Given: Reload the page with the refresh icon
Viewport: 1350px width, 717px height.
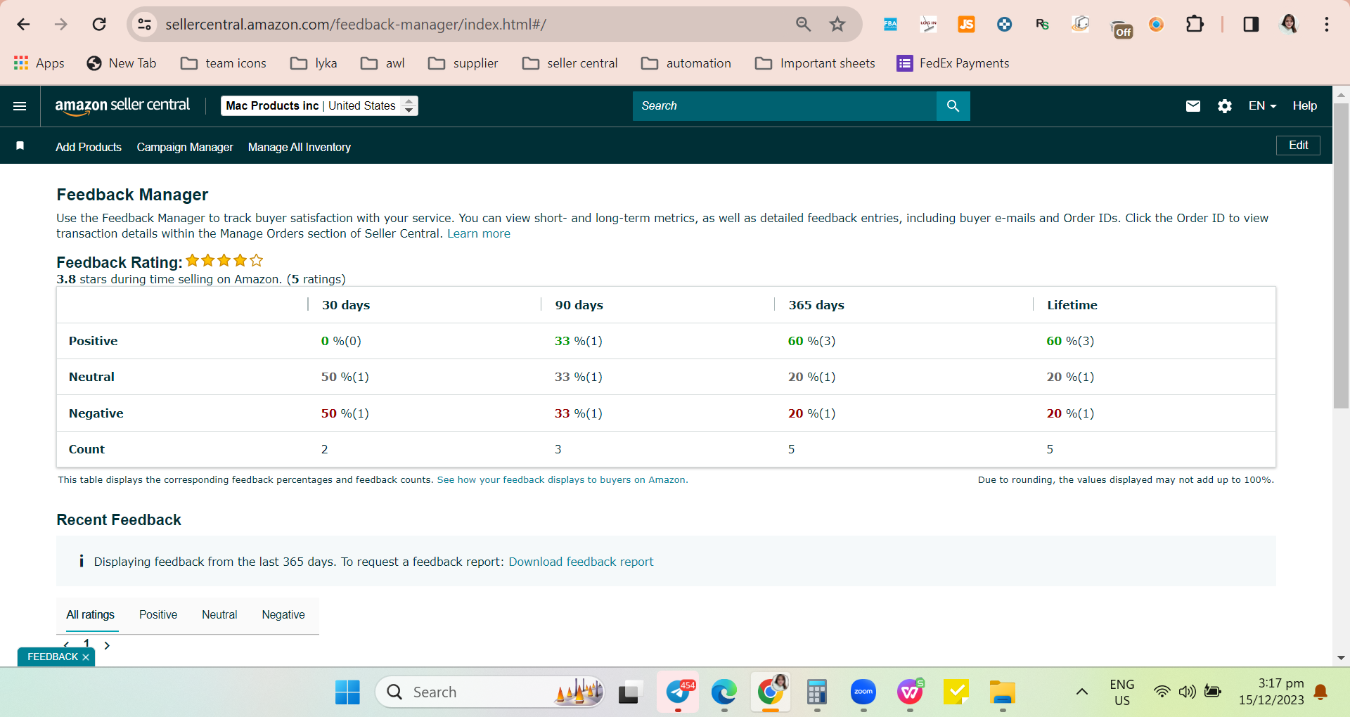Looking at the screenshot, I should (x=99, y=25).
